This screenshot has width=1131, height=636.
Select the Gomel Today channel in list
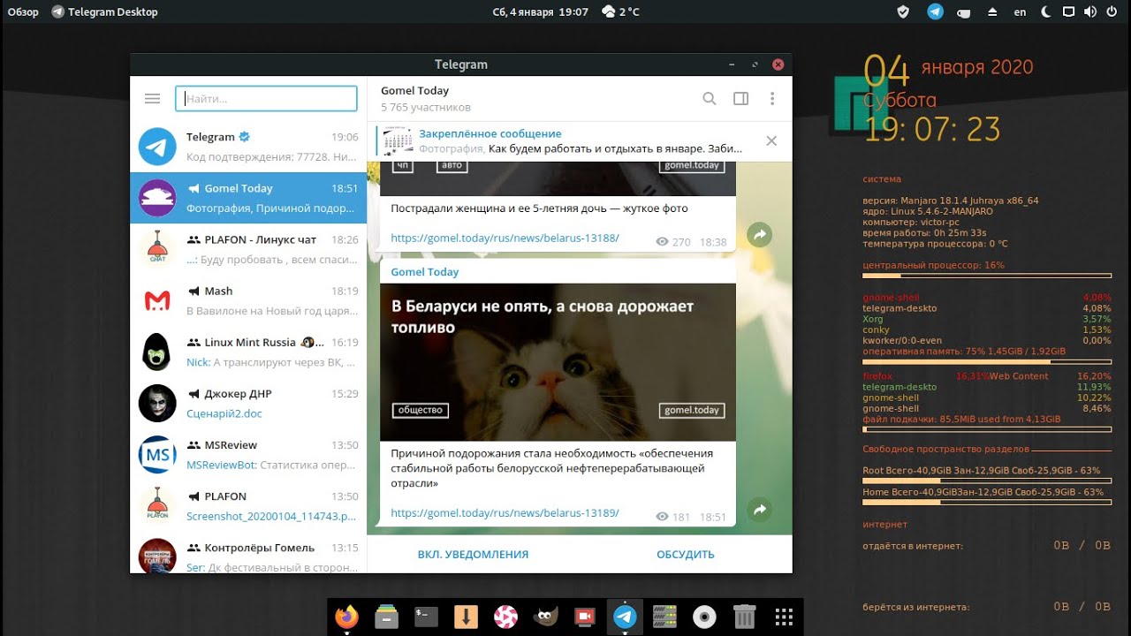[x=248, y=198]
